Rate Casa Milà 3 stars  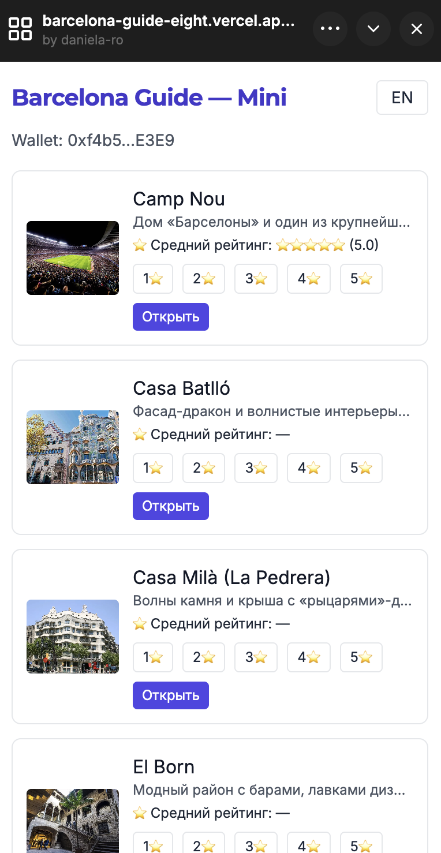(256, 657)
